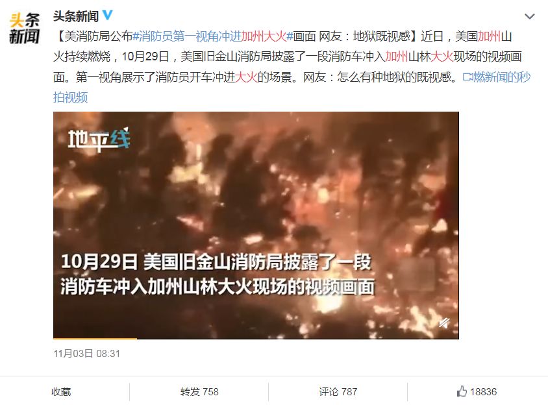This screenshot has height=405, width=548.
Task: Click the thumbs-up like icon
Action: (462, 391)
